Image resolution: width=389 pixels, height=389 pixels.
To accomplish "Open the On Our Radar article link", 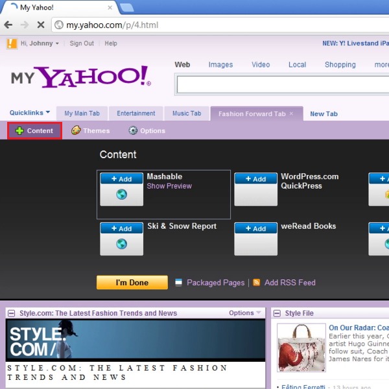I will [x=359, y=327].
